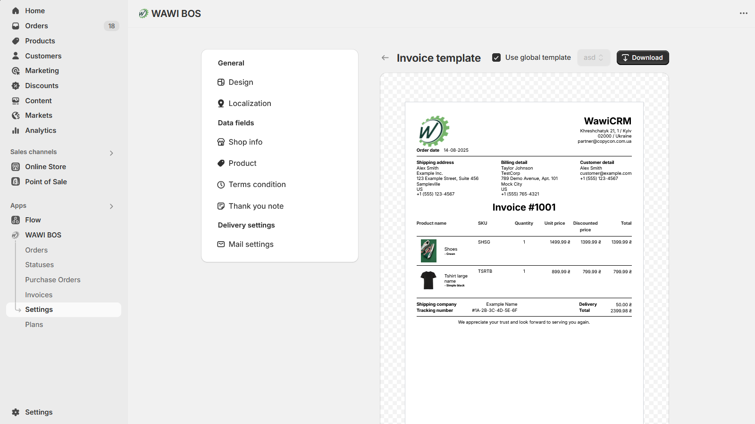Go back using the arrow next to Invoice template
This screenshot has height=424, width=755.
385,57
